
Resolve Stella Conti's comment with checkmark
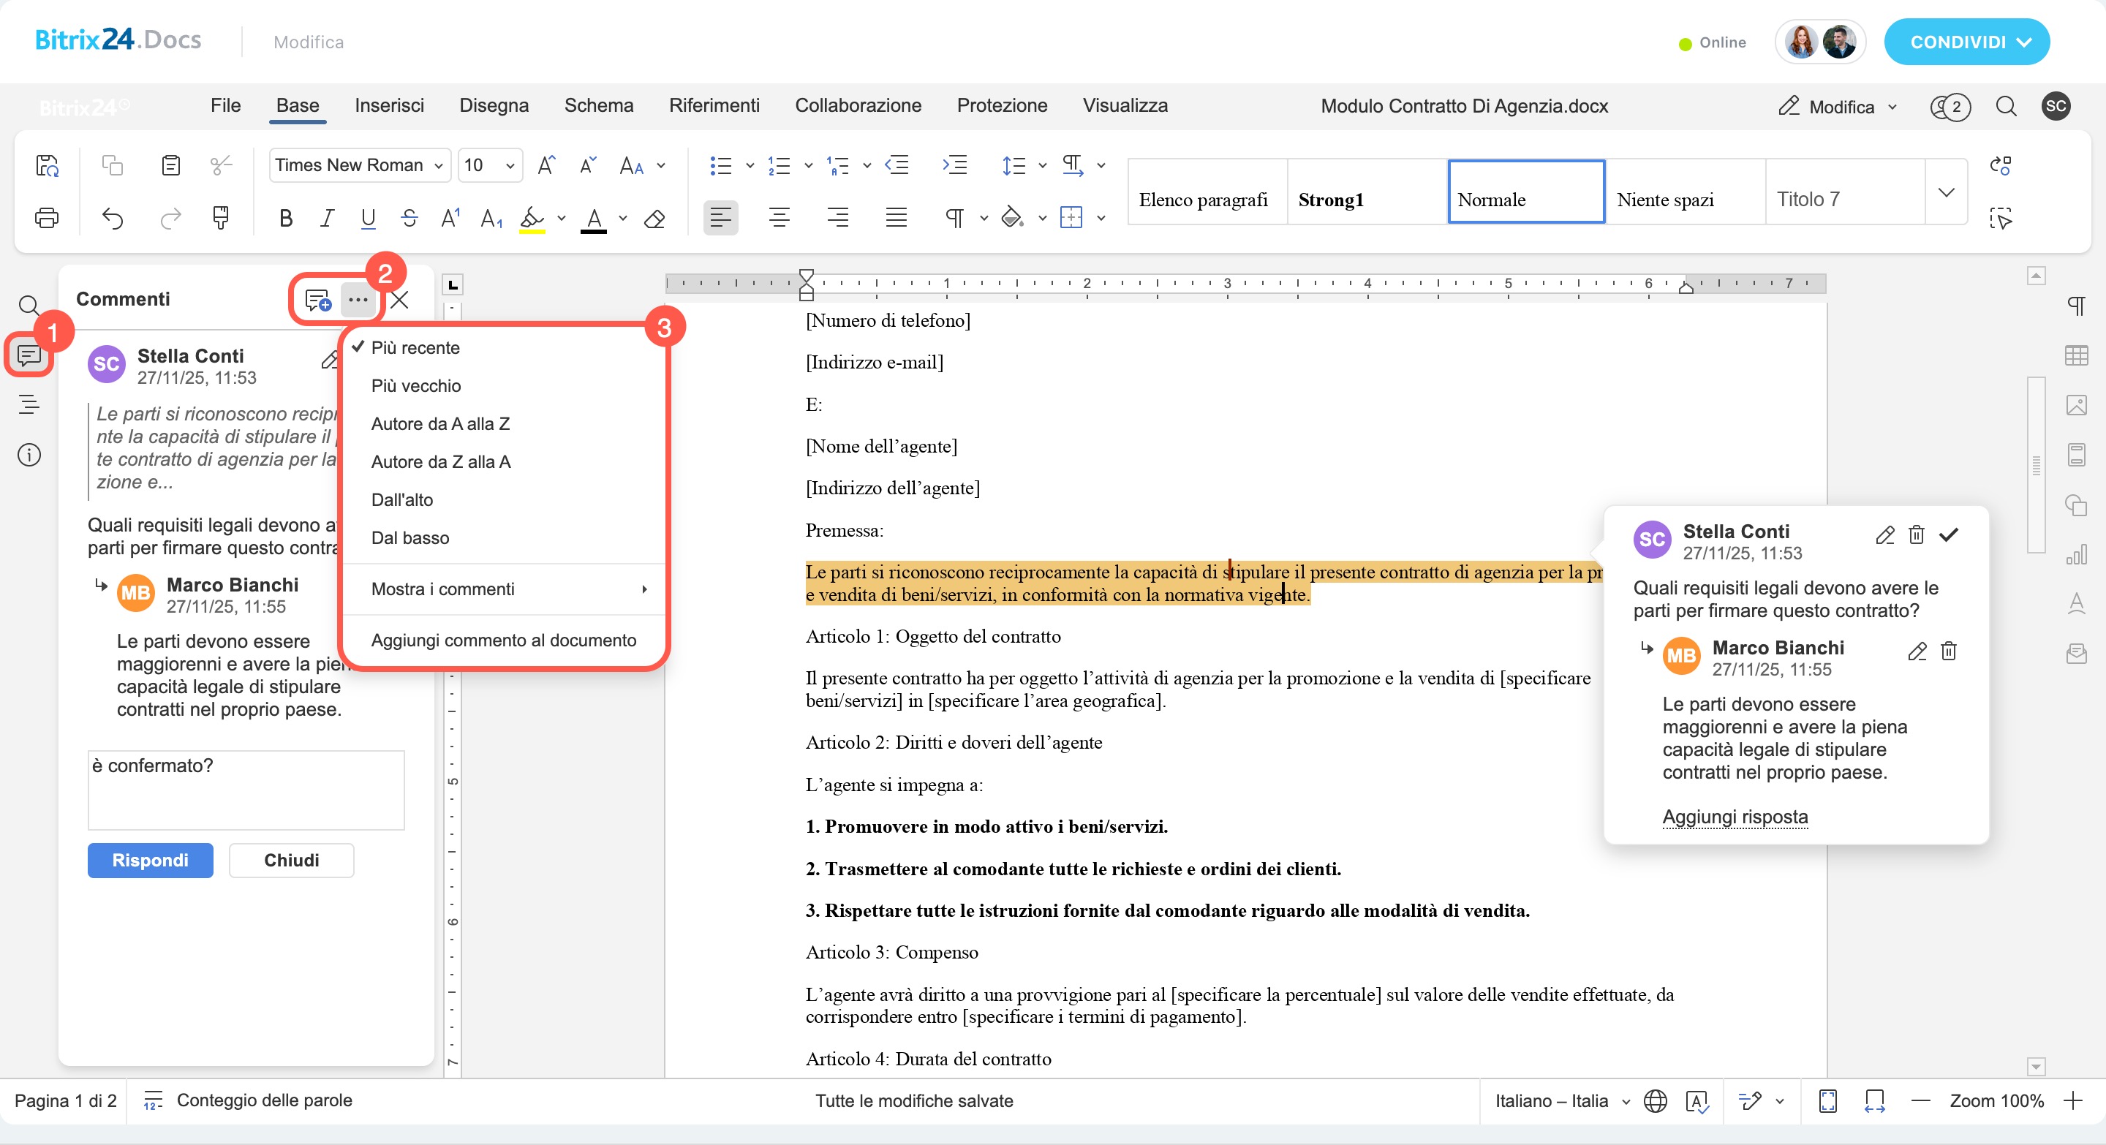[x=1949, y=534]
